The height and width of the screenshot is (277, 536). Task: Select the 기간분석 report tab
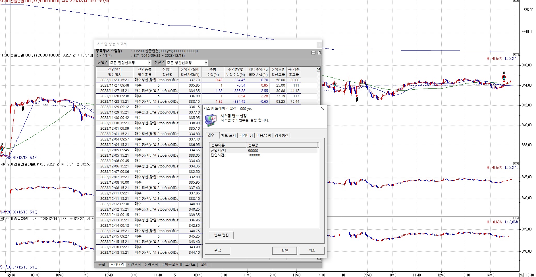pyautogui.click(x=134, y=265)
